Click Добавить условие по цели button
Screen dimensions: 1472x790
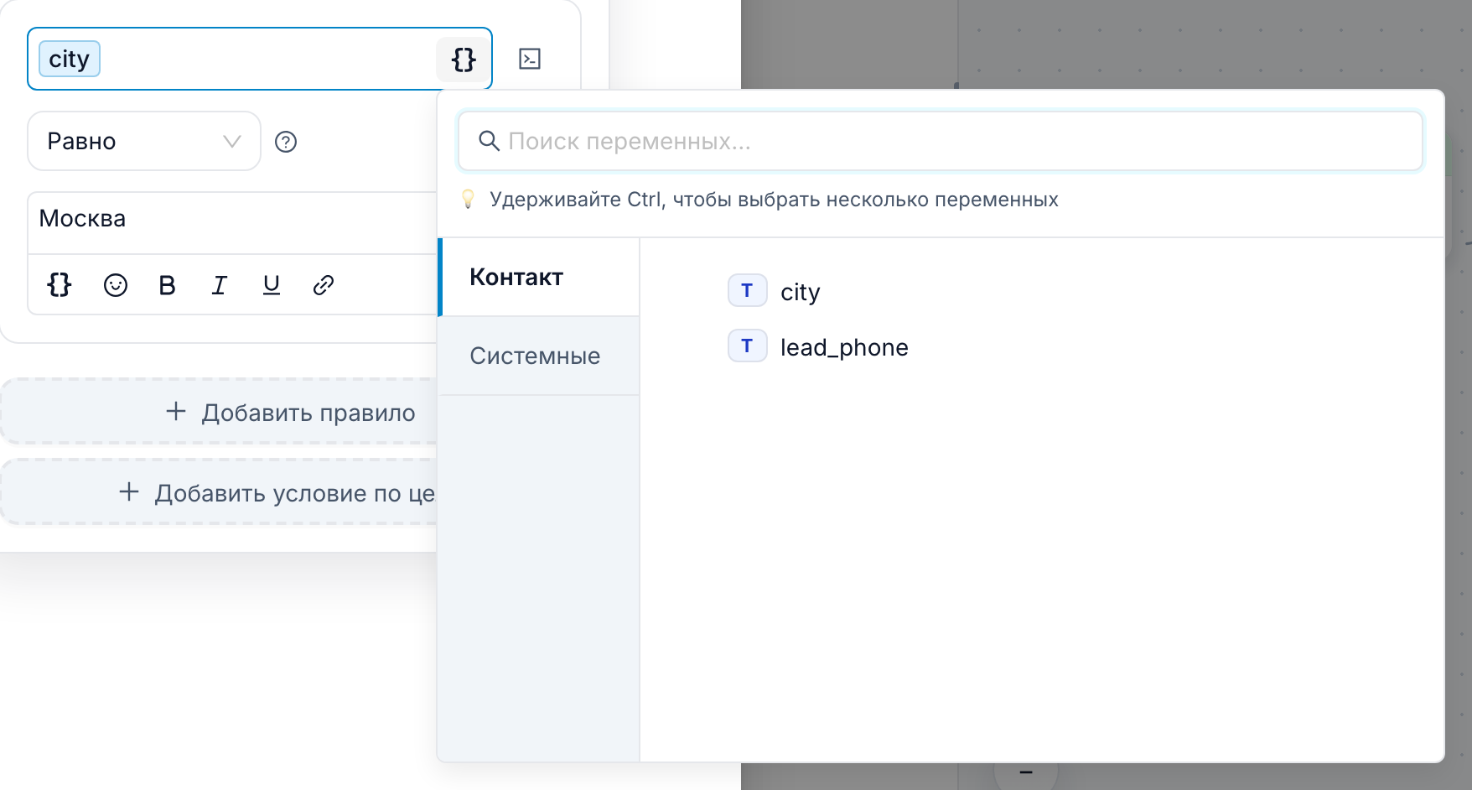[220, 492]
